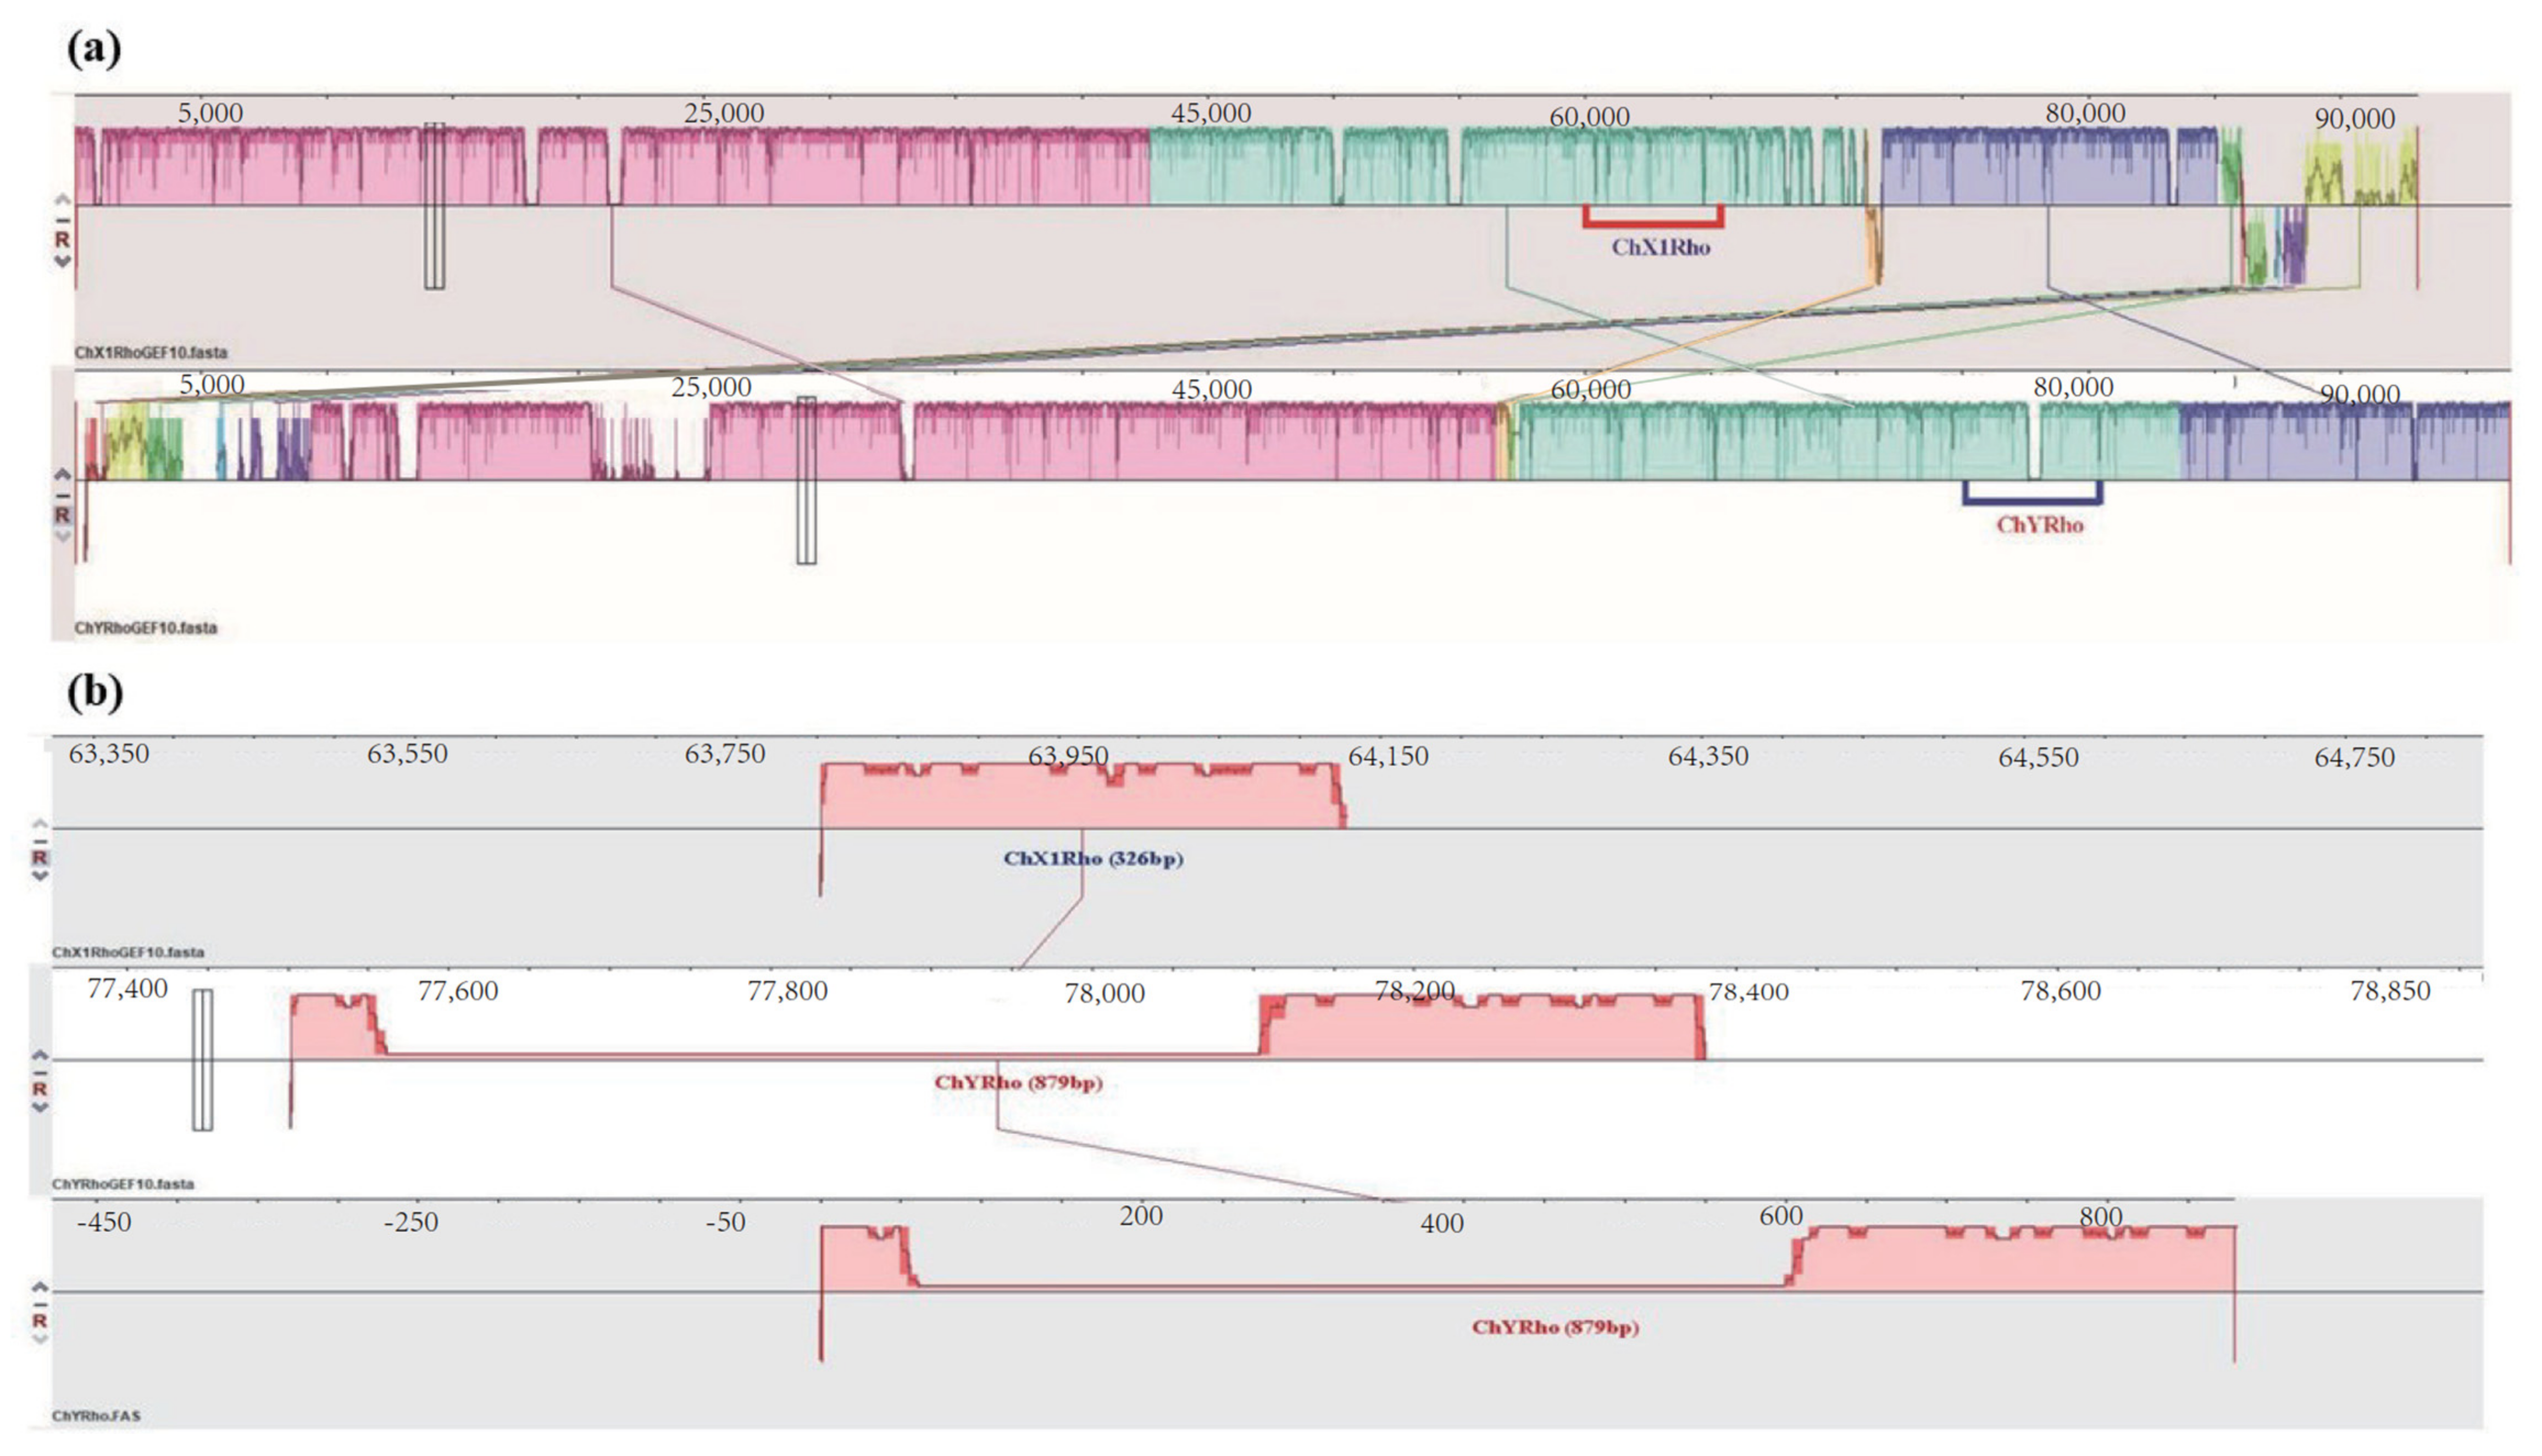The image size is (2542, 1456).
Task: Click ruler position -250
Action: [411, 1222]
